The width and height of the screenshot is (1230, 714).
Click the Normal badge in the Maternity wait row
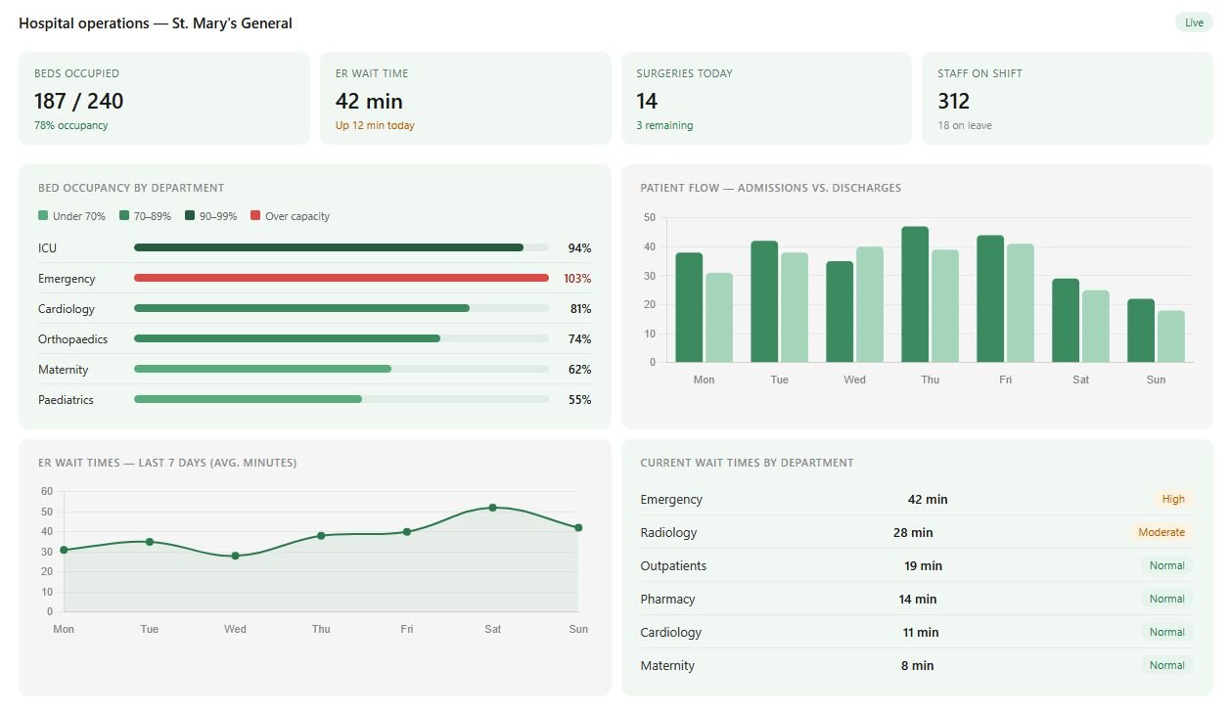coord(1166,665)
